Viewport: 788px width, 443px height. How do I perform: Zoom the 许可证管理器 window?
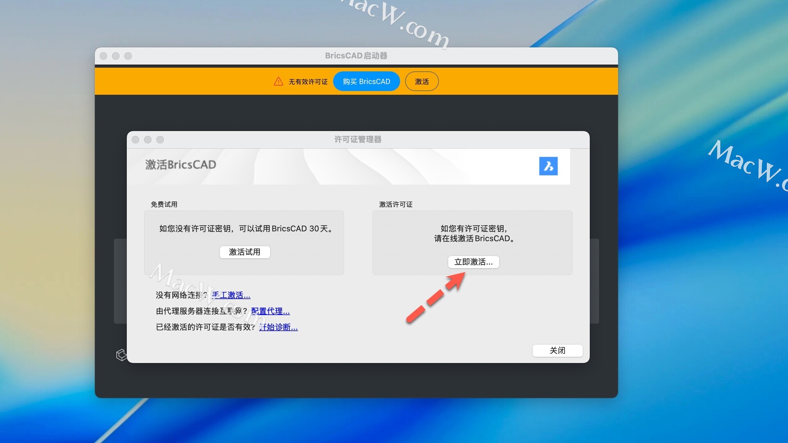coord(160,139)
